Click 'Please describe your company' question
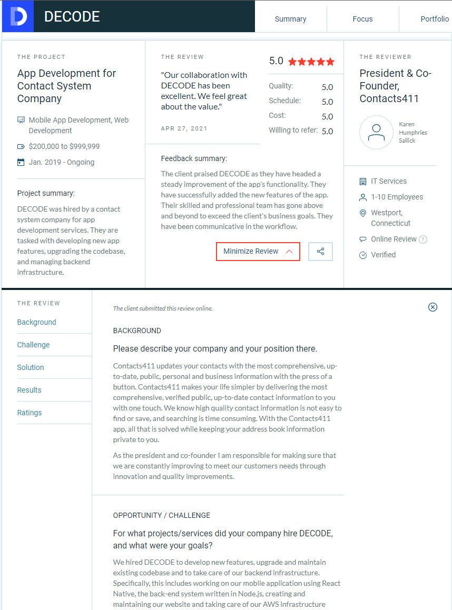This screenshot has width=452, height=610. point(215,349)
